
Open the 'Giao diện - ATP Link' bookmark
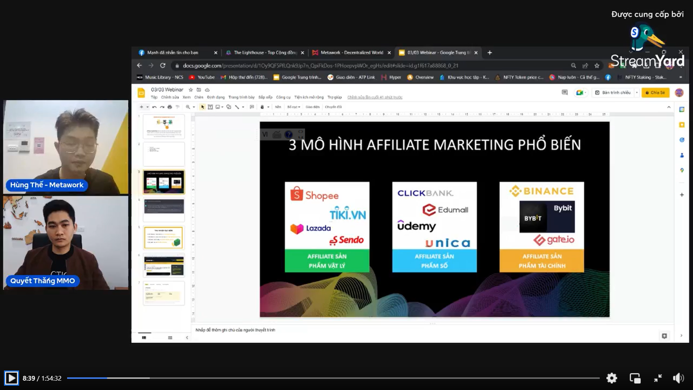point(351,77)
